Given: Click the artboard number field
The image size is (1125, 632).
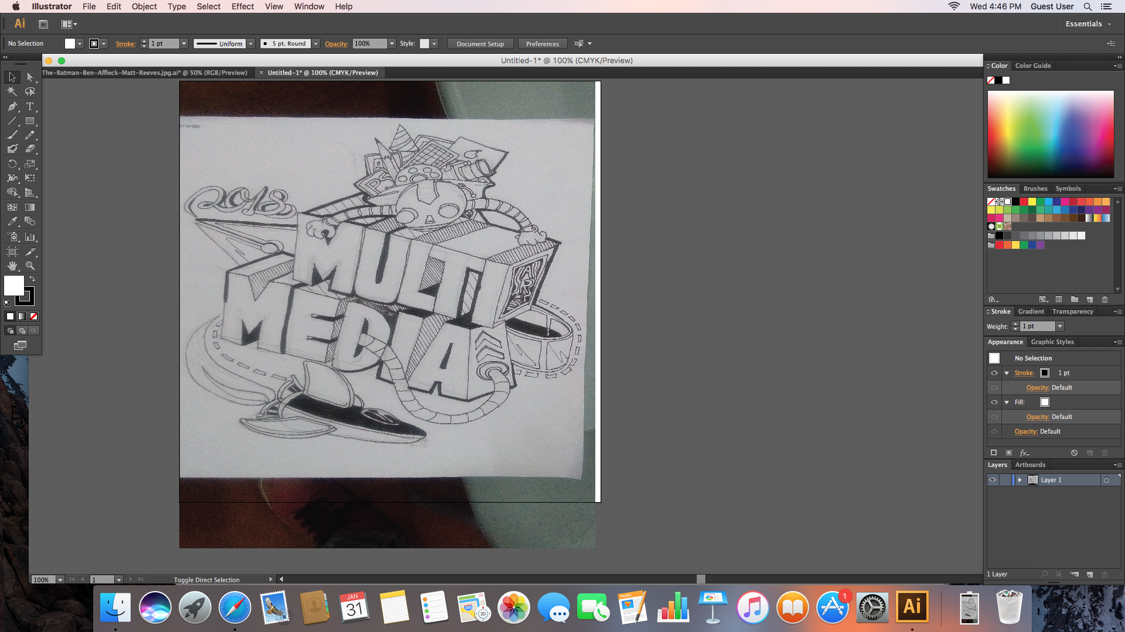Looking at the screenshot, I should [x=102, y=579].
